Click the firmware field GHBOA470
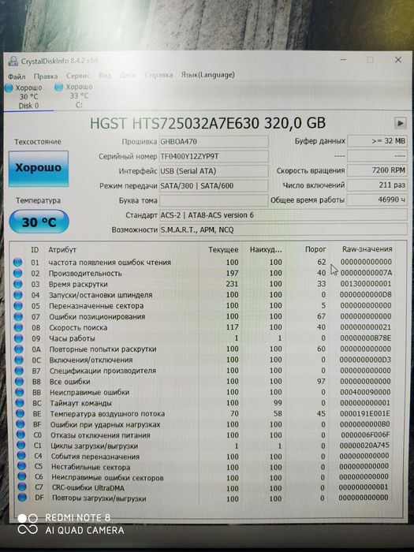The height and width of the screenshot is (552, 414). pyautogui.click(x=214, y=142)
